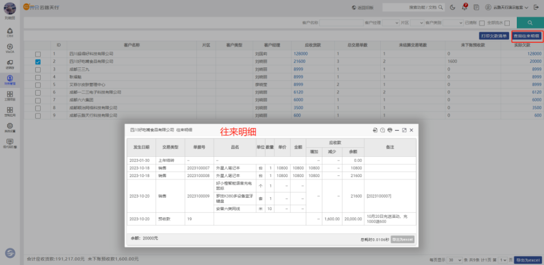Toggle the 已清账 checkbox
This screenshot has width=544, height=265.
click(481, 23)
